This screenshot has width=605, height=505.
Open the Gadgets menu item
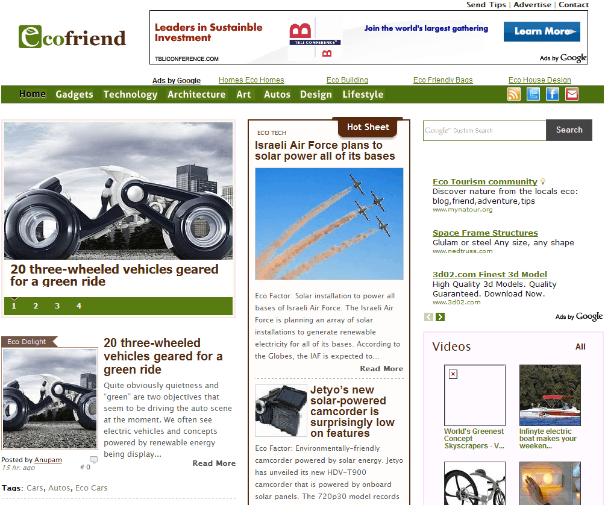pyautogui.click(x=74, y=94)
